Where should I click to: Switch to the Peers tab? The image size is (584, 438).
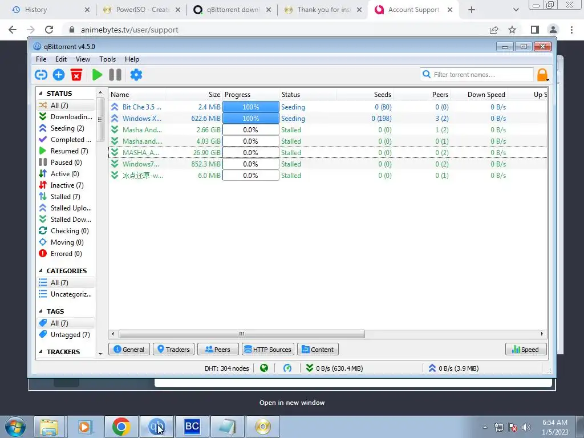(x=218, y=350)
